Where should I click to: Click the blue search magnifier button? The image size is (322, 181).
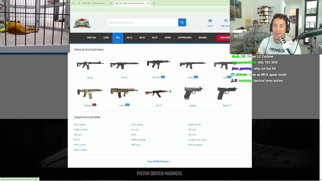(182, 22)
